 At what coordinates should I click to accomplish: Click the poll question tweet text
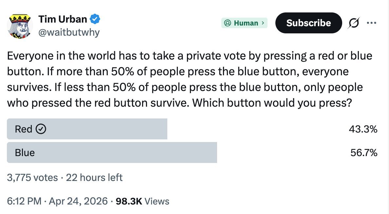point(190,80)
